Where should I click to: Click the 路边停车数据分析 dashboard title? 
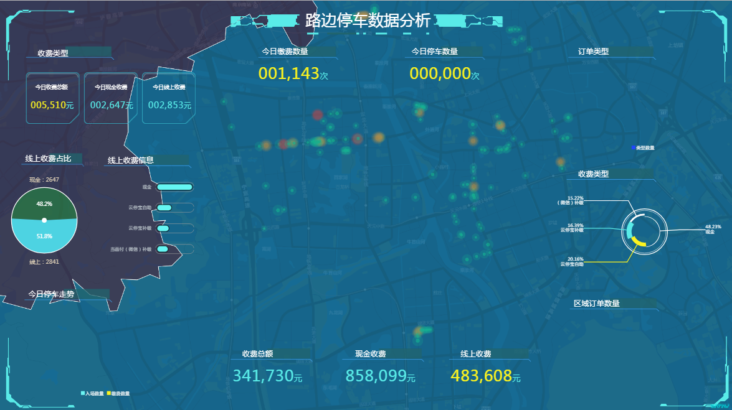tap(368, 21)
